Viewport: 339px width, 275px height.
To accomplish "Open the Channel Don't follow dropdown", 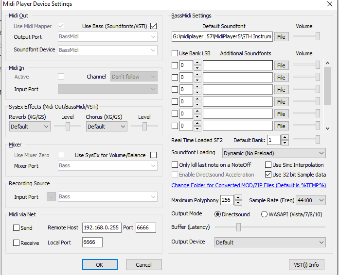I will pyautogui.click(x=134, y=77).
